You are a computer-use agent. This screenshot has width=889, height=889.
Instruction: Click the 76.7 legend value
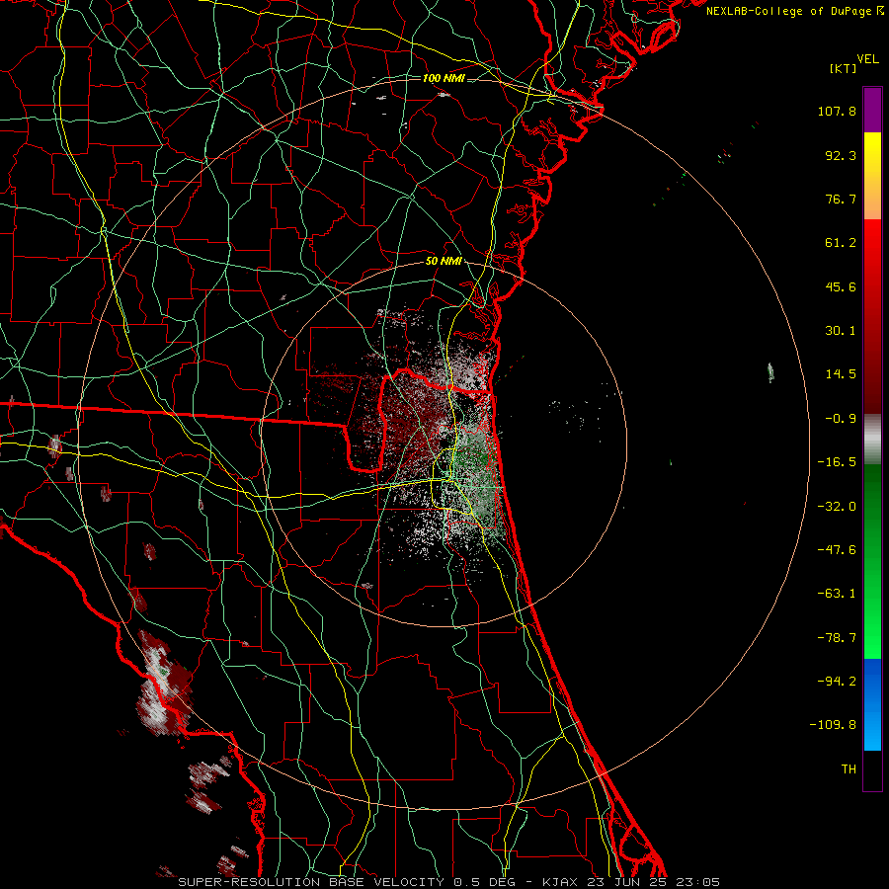point(841,199)
